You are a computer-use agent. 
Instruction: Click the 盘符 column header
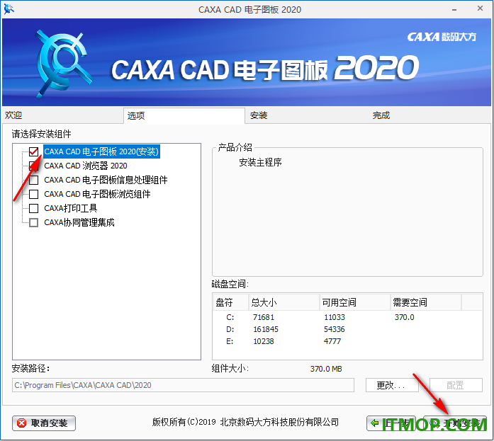[x=231, y=302]
